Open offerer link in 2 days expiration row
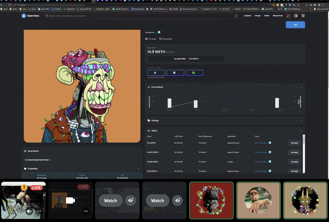 coord(261,162)
